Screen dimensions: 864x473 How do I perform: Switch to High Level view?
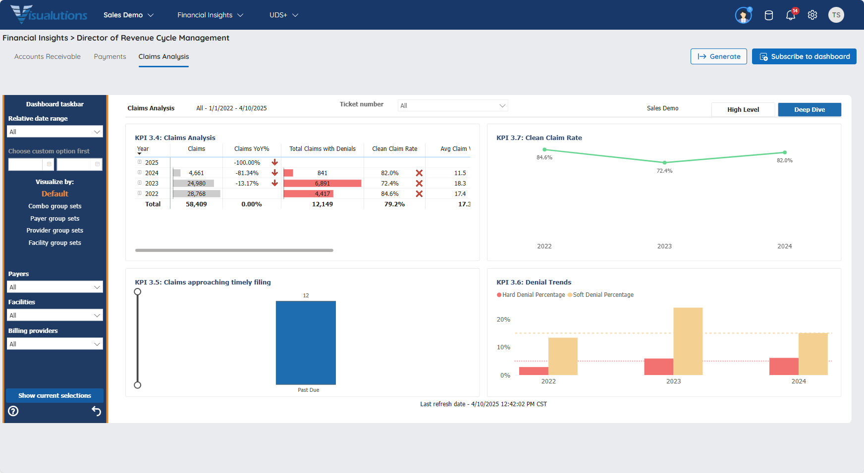point(743,110)
